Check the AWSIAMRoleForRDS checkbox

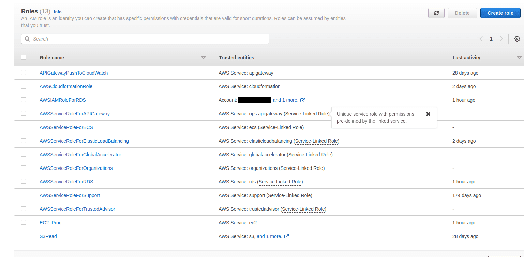pos(24,100)
